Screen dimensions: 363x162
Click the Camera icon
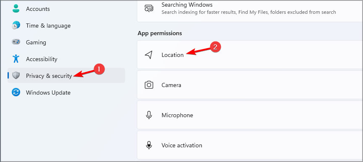[x=149, y=85]
